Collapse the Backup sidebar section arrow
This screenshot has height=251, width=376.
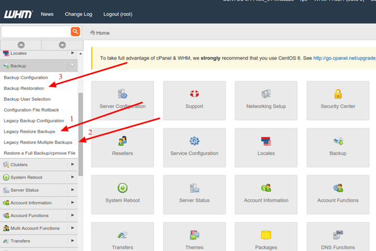[x=72, y=66]
